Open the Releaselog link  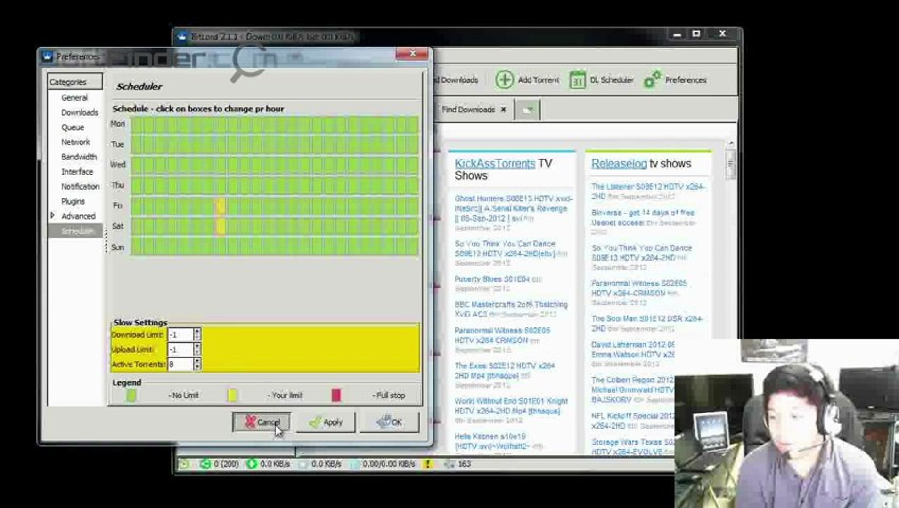(619, 164)
